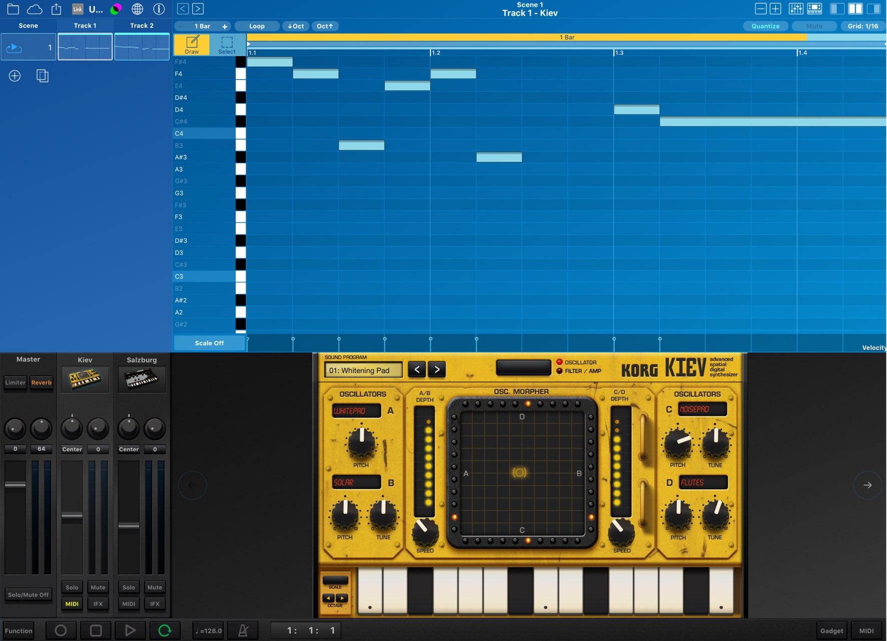Toggle the Loop button

(x=257, y=26)
